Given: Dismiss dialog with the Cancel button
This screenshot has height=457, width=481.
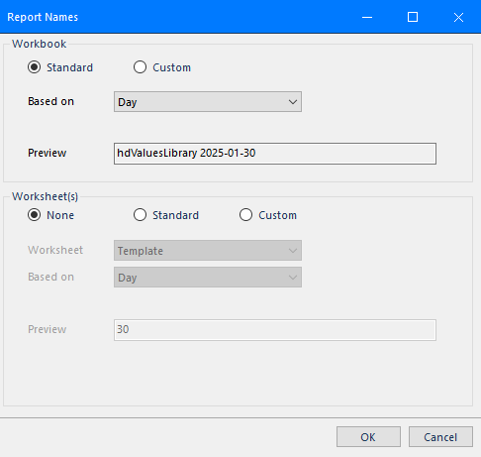Looking at the screenshot, I should coord(440,437).
